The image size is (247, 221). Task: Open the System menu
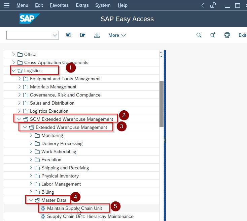tap(103, 5)
